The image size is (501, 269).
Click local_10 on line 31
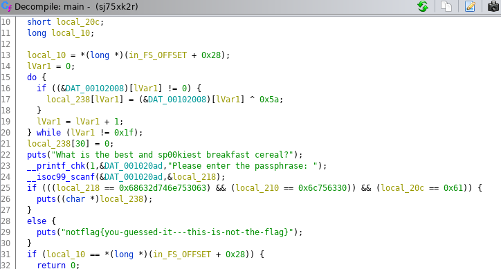coord(66,254)
